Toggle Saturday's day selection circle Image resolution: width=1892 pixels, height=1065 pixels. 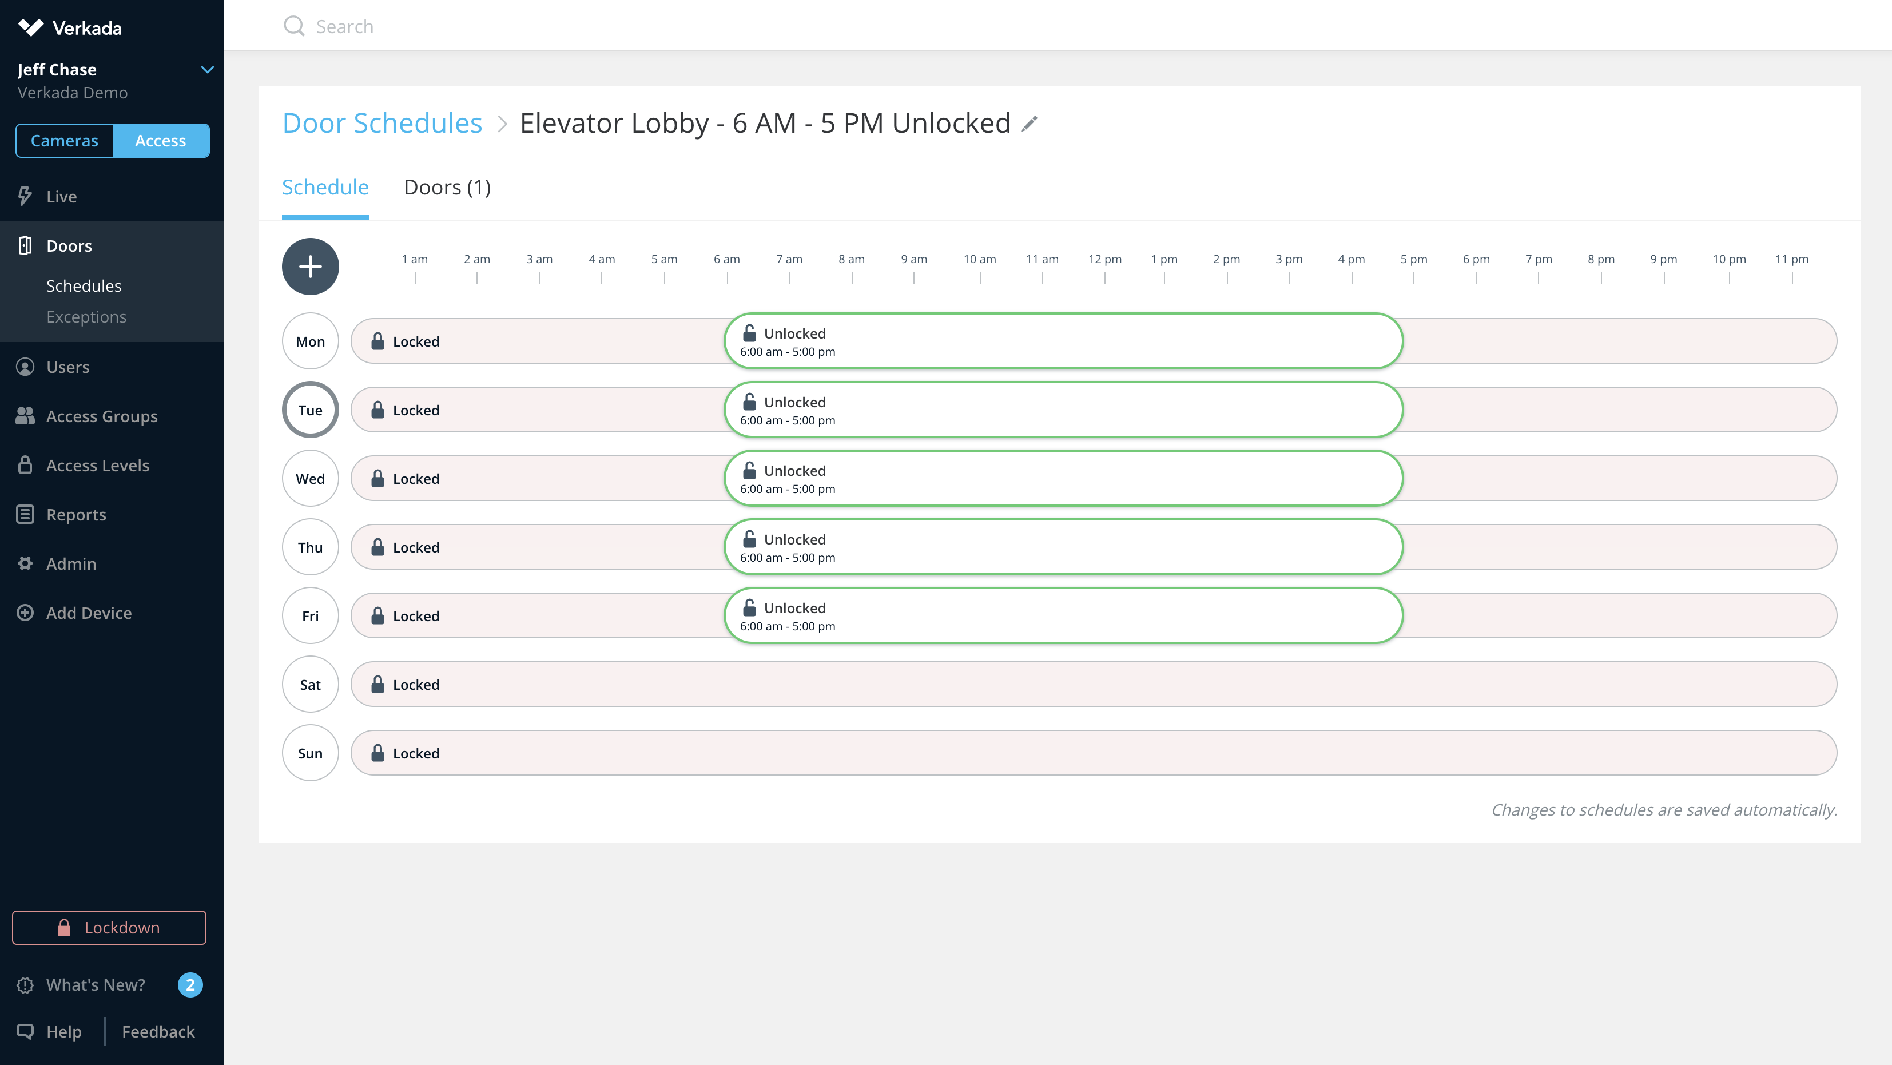coord(310,684)
